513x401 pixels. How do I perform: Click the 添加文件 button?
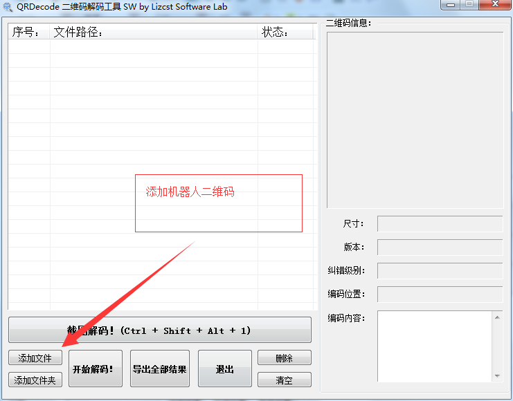(35, 358)
